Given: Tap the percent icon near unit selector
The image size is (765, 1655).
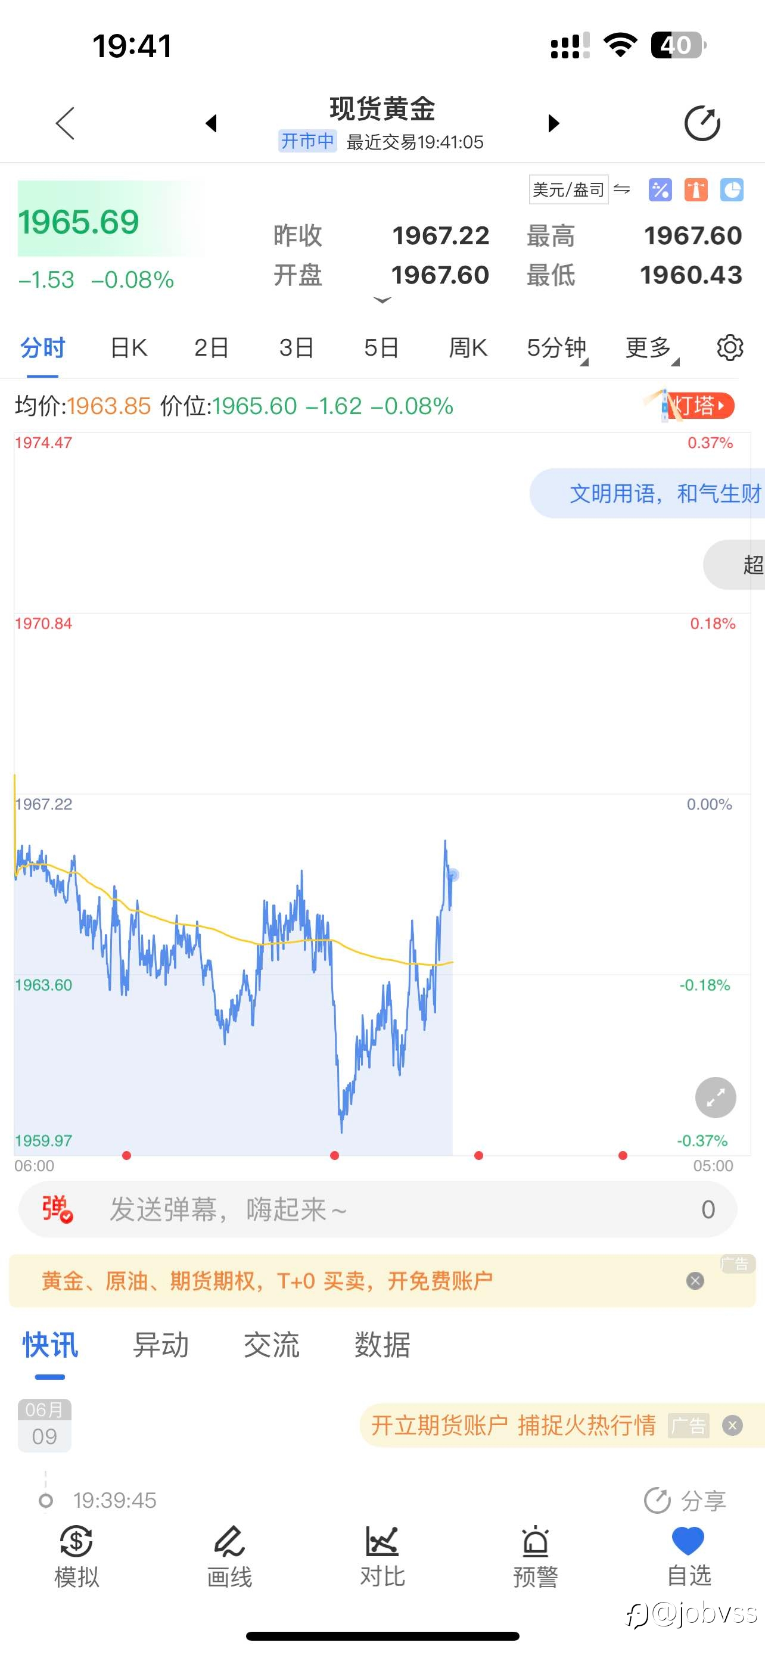Looking at the screenshot, I should tap(660, 189).
